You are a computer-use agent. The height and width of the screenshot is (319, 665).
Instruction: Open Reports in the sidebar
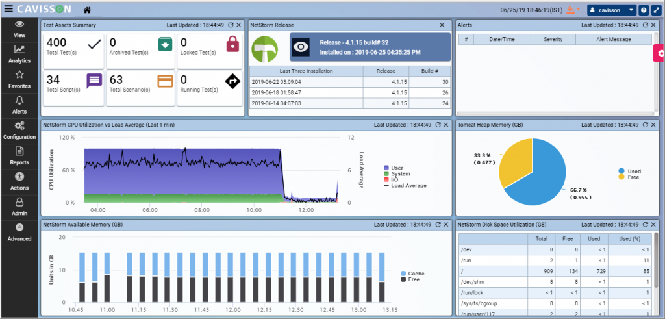click(x=19, y=157)
